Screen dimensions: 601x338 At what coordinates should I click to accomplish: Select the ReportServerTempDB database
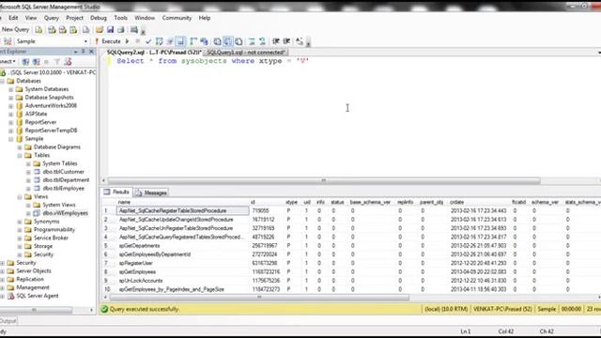click(x=51, y=131)
